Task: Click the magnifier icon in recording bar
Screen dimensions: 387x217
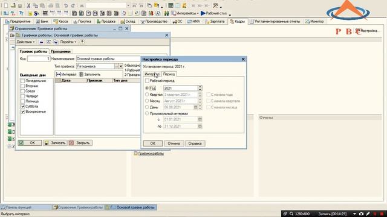Action: click(x=291, y=214)
